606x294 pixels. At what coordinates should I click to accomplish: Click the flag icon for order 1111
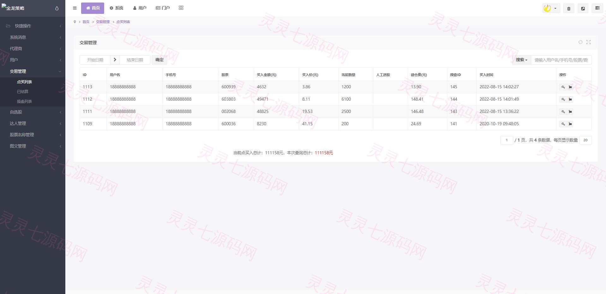[x=570, y=112]
